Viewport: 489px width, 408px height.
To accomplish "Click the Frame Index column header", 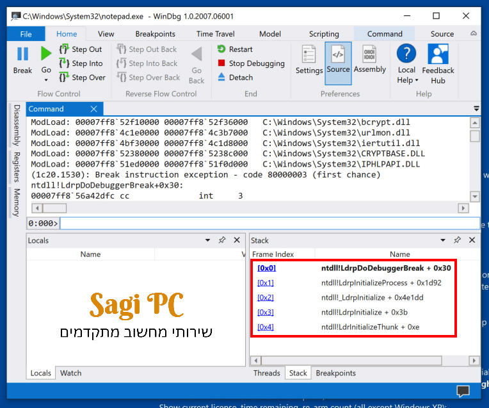I will point(282,254).
